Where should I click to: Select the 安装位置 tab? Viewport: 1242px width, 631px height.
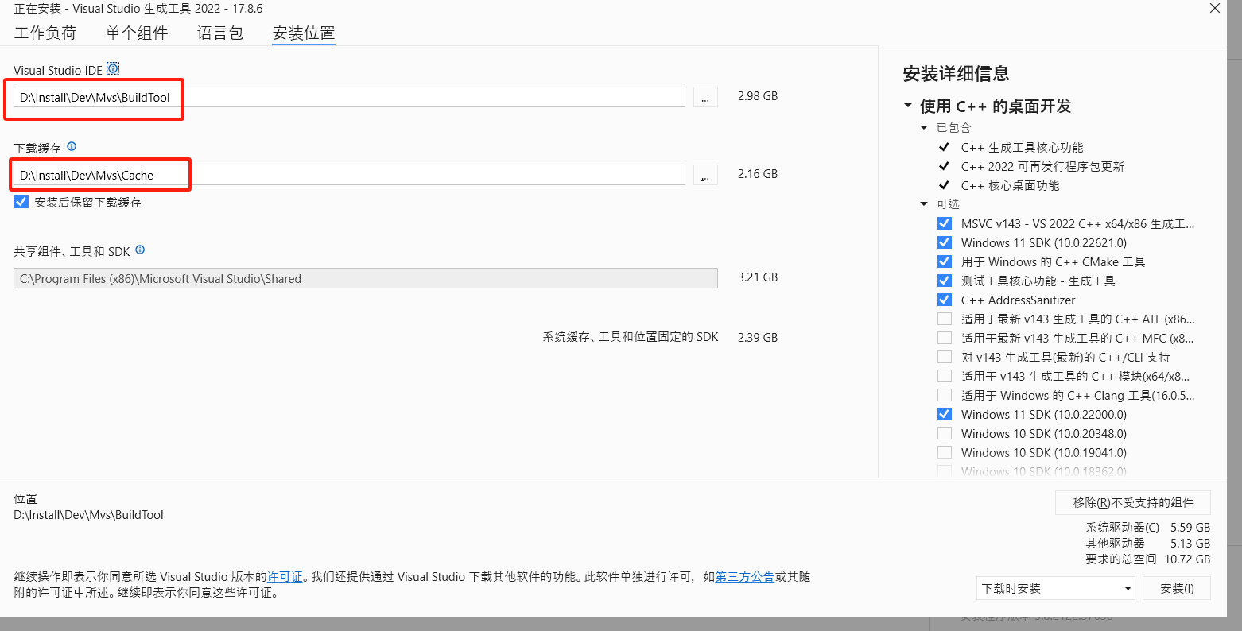pyautogui.click(x=304, y=33)
